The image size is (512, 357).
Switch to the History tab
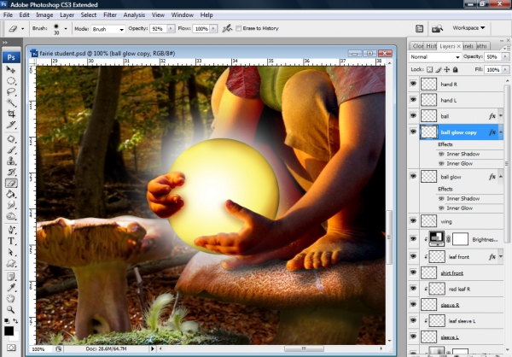click(431, 46)
